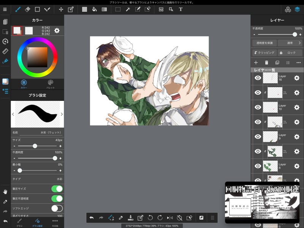This screenshot has height=228, width=304.
Task: Switch to カラー tab
Action: pos(24,84)
